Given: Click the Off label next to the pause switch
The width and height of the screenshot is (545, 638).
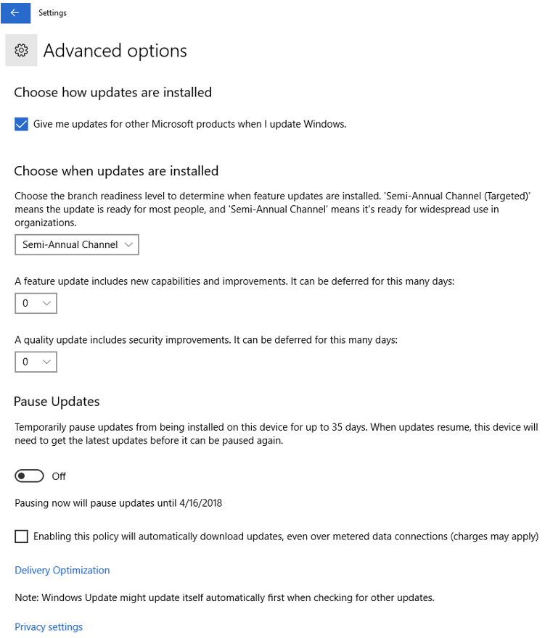Looking at the screenshot, I should [x=59, y=476].
